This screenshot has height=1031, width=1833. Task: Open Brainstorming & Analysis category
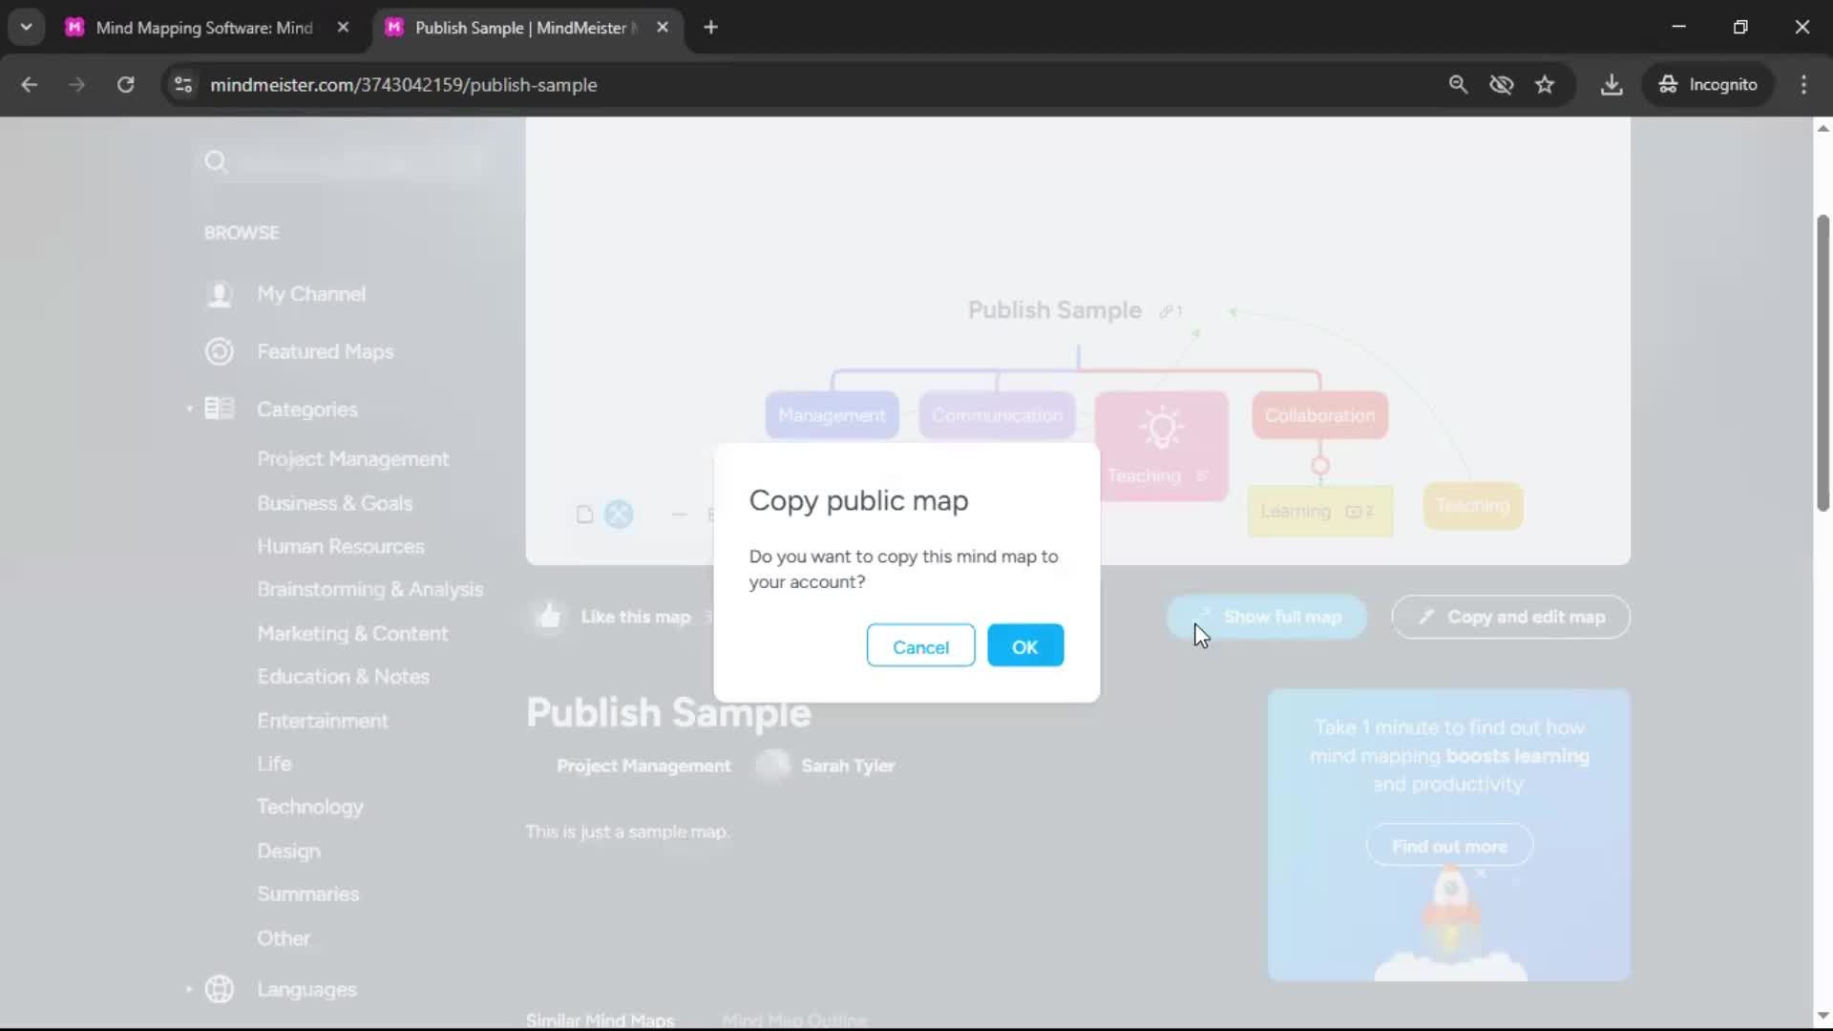(x=369, y=590)
